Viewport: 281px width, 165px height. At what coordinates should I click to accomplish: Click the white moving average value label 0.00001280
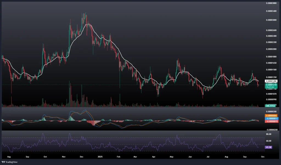(x=271, y=81)
